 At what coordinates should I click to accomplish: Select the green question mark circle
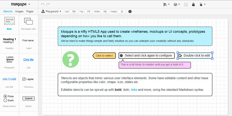click(x=70, y=59)
